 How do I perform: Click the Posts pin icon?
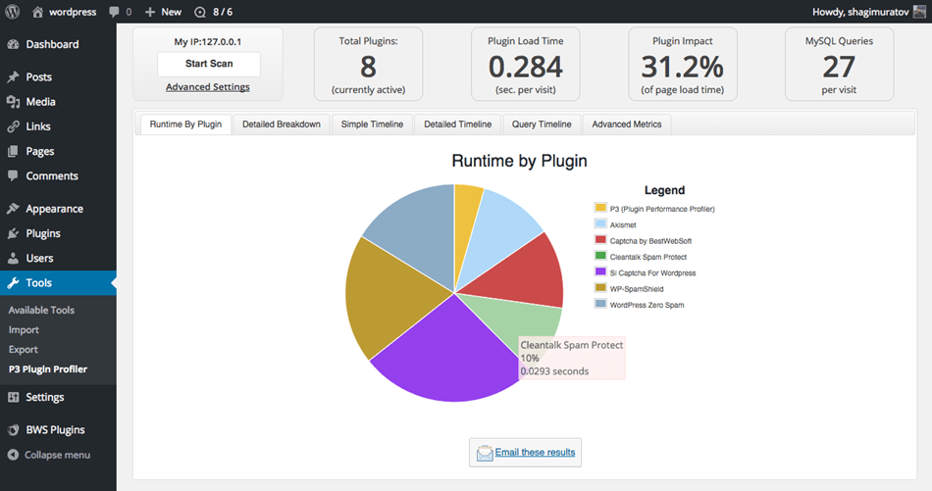click(x=13, y=76)
